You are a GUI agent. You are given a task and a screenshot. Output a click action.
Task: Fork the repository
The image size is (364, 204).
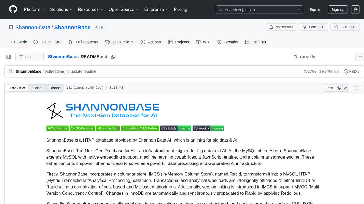coord(313,27)
